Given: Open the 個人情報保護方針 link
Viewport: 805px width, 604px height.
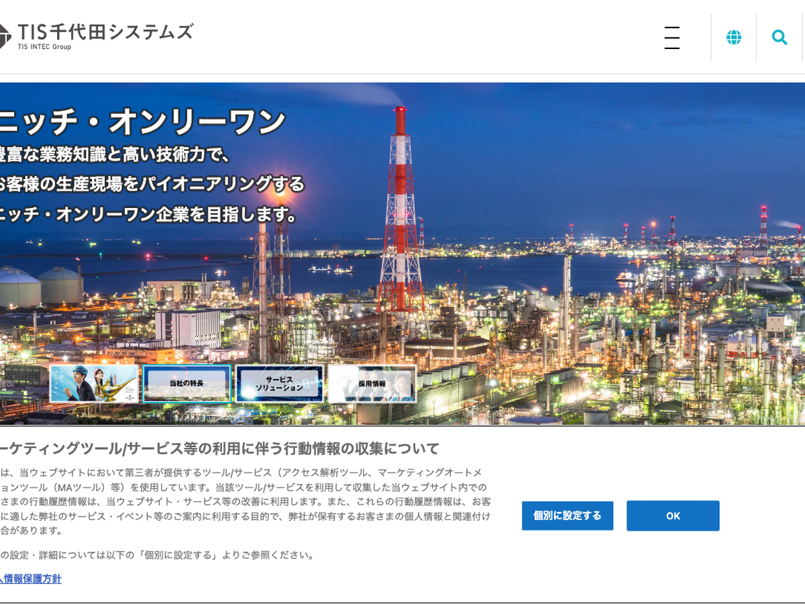Looking at the screenshot, I should tap(31, 578).
